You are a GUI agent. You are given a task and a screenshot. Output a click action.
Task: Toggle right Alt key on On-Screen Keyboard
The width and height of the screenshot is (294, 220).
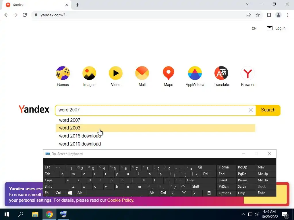point(153,193)
